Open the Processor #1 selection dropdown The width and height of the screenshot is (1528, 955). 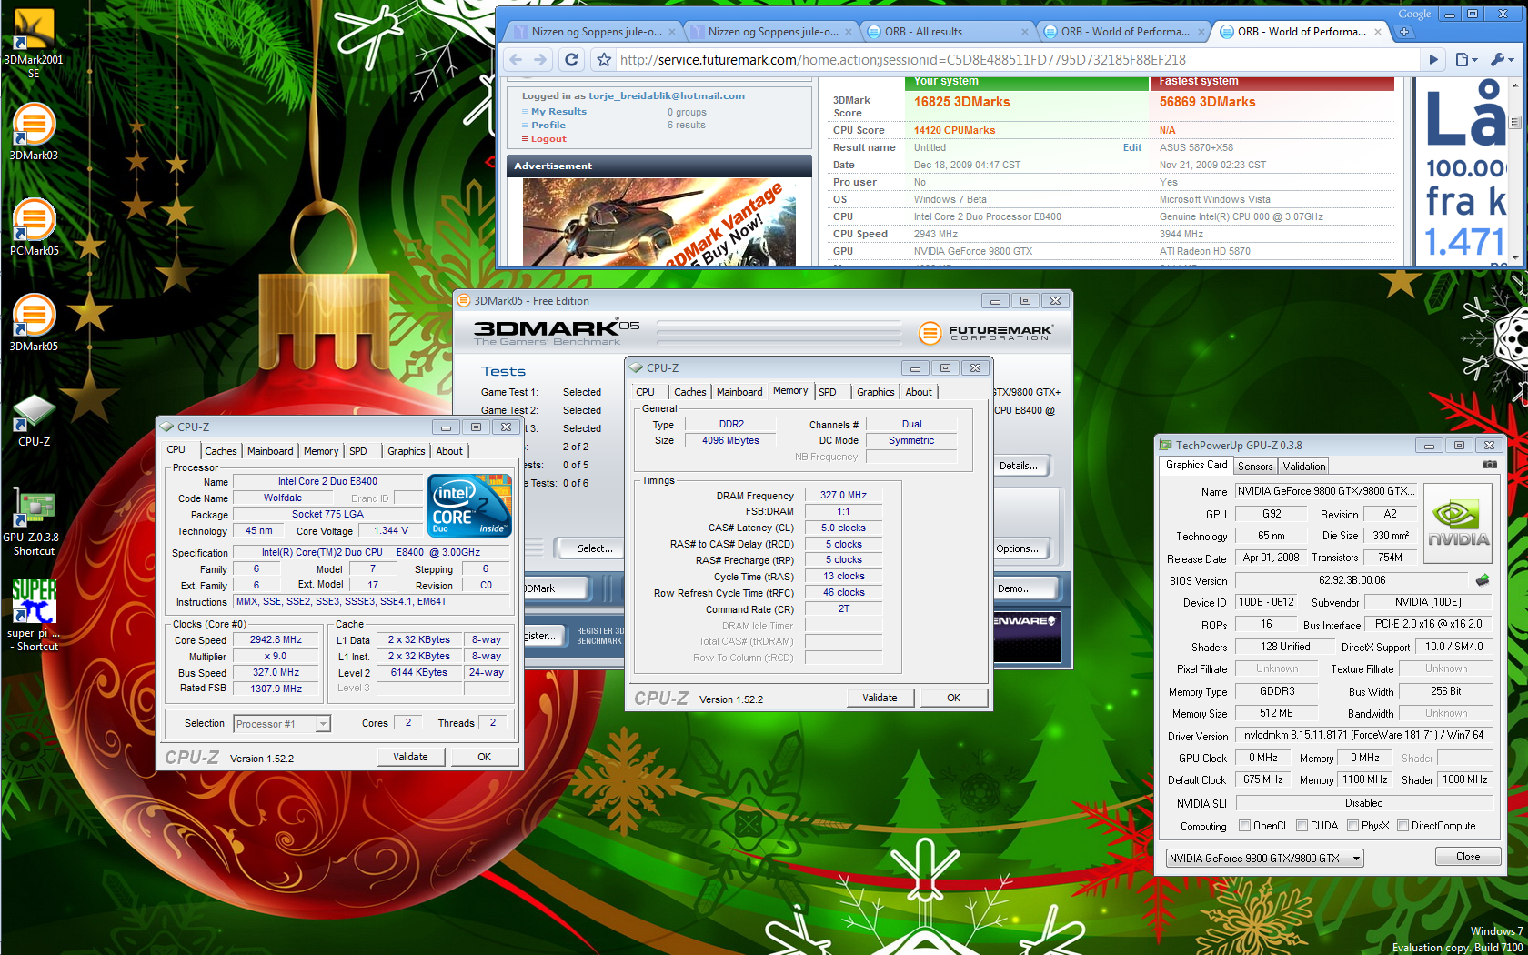tap(282, 724)
